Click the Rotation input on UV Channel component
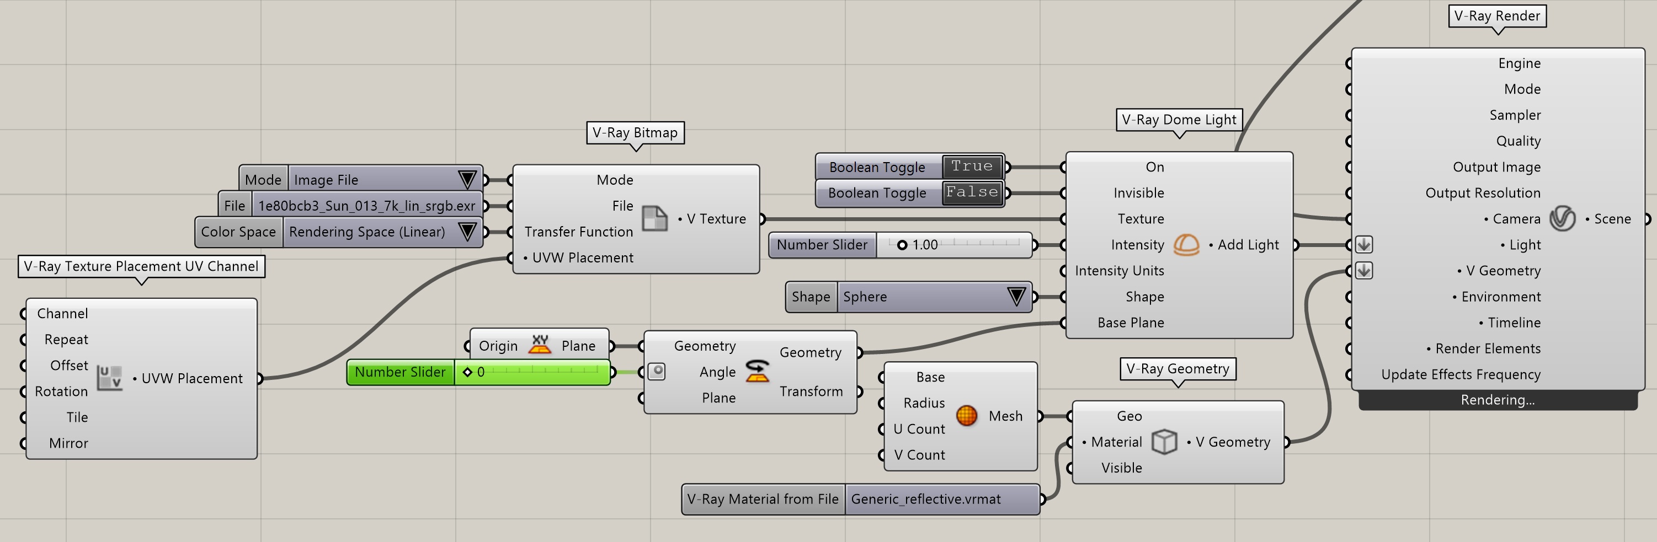Image resolution: width=1657 pixels, height=542 pixels. [x=61, y=391]
